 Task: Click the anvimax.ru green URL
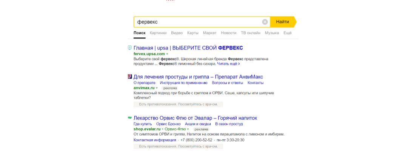tap(144, 88)
